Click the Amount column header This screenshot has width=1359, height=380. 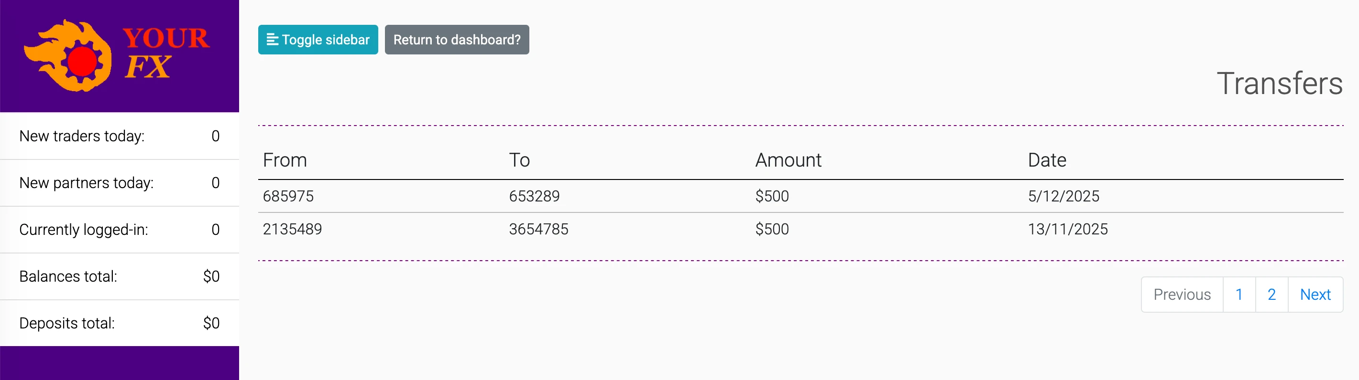[x=788, y=160]
